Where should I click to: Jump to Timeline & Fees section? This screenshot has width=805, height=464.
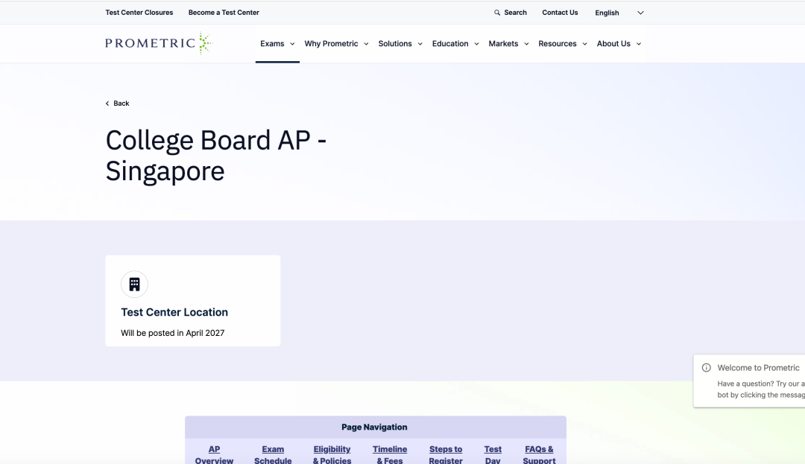(390, 455)
